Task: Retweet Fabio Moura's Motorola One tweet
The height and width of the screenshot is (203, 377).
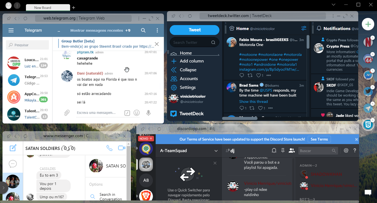Action: (250, 75)
